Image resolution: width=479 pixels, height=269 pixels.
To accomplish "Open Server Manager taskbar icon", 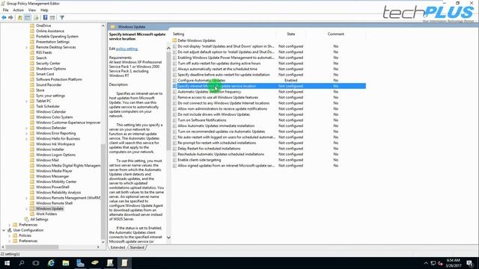I will pyautogui.click(x=80, y=263).
